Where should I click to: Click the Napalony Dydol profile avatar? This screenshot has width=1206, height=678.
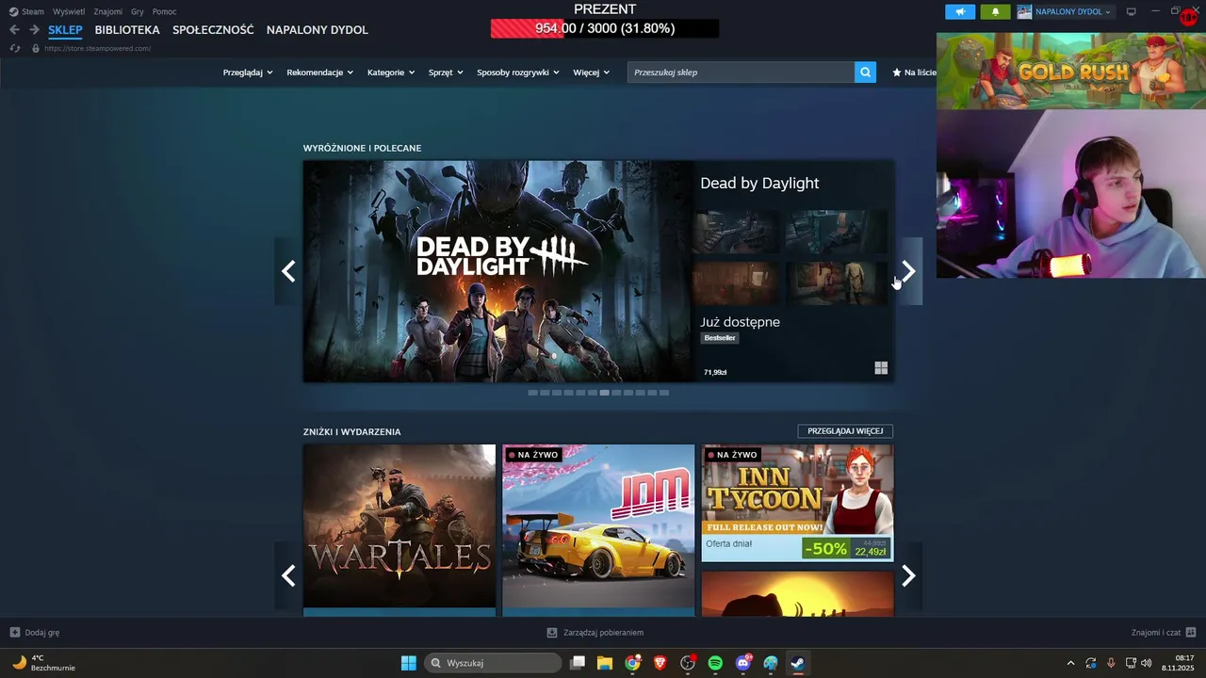[1024, 12]
